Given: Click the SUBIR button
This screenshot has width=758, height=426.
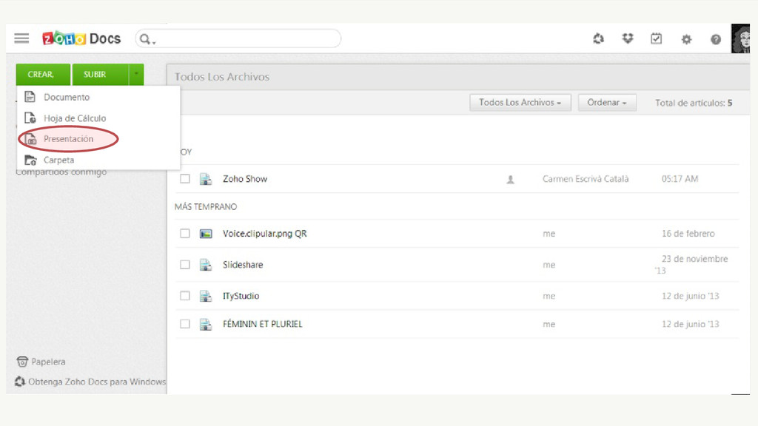Looking at the screenshot, I should tap(101, 75).
